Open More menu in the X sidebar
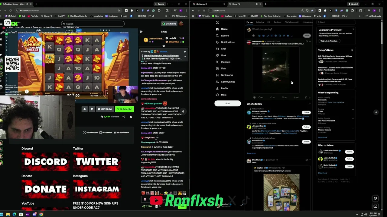The image size is (387, 217). click(221, 95)
